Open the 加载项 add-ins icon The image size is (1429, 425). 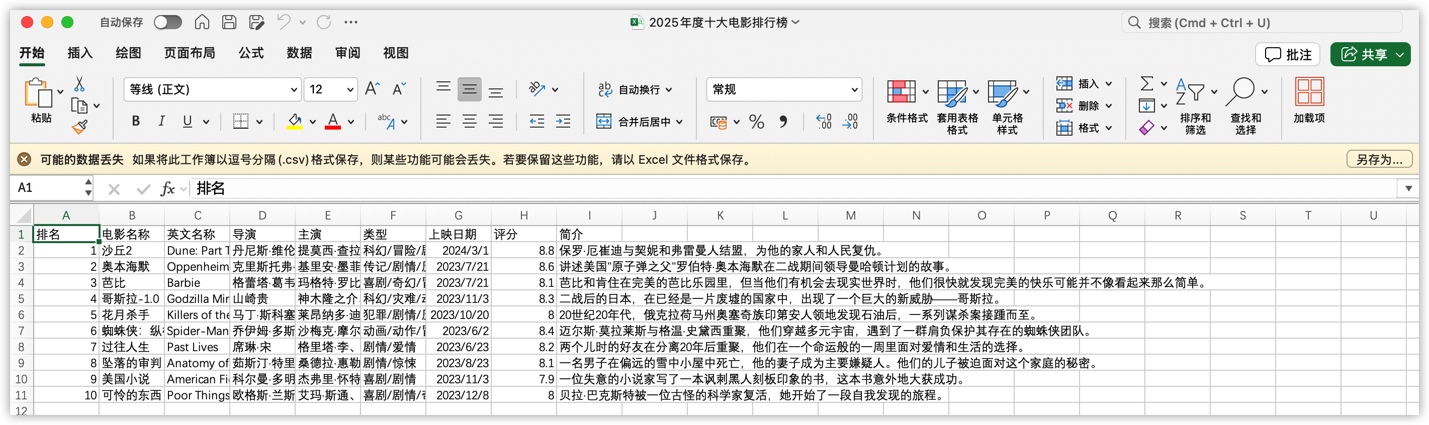coord(1309,100)
